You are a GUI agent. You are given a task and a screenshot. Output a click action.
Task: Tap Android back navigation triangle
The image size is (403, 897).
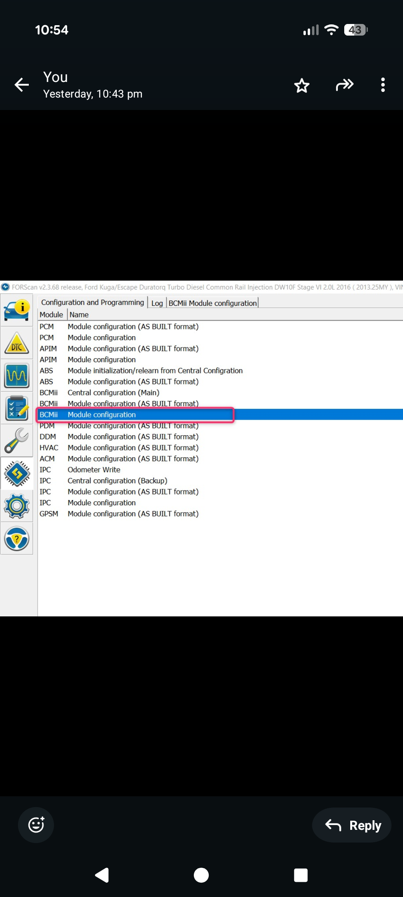click(x=102, y=875)
